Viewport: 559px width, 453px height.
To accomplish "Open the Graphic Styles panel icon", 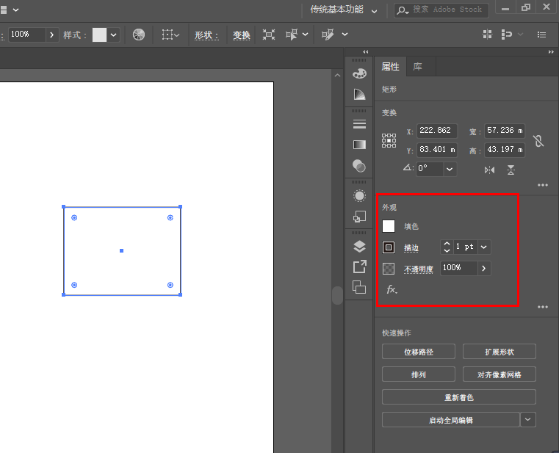I will [x=359, y=217].
